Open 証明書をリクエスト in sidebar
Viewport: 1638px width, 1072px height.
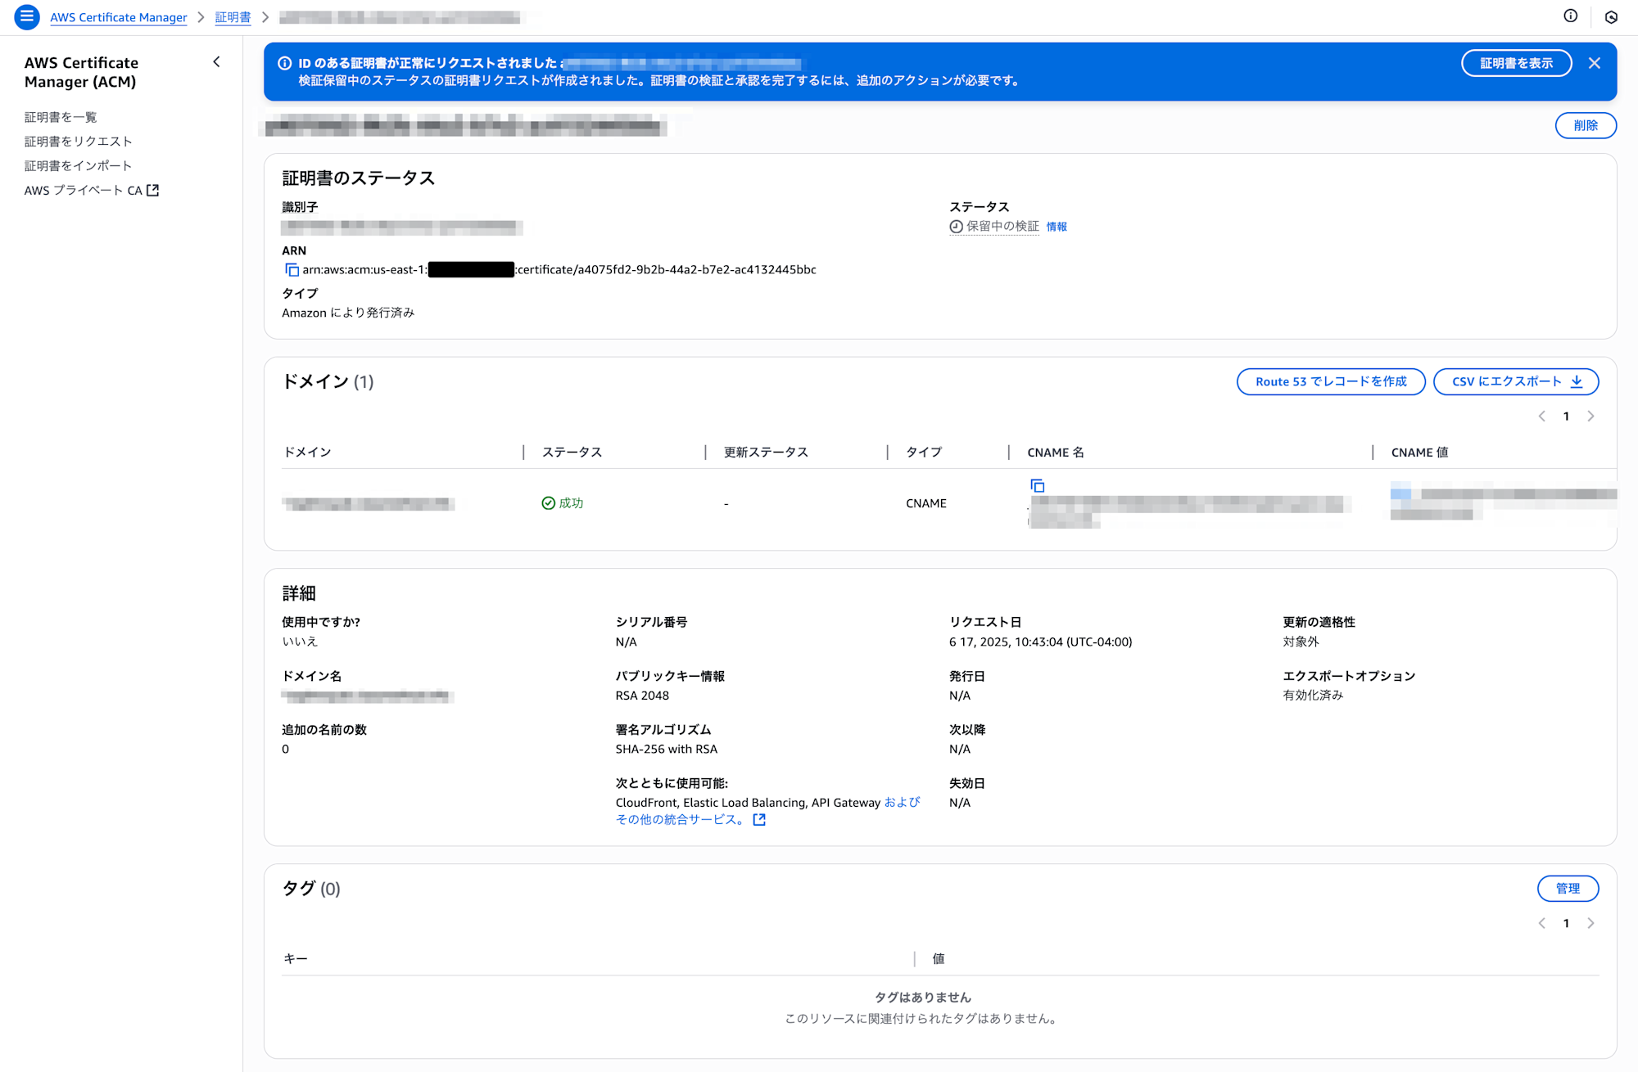click(78, 142)
